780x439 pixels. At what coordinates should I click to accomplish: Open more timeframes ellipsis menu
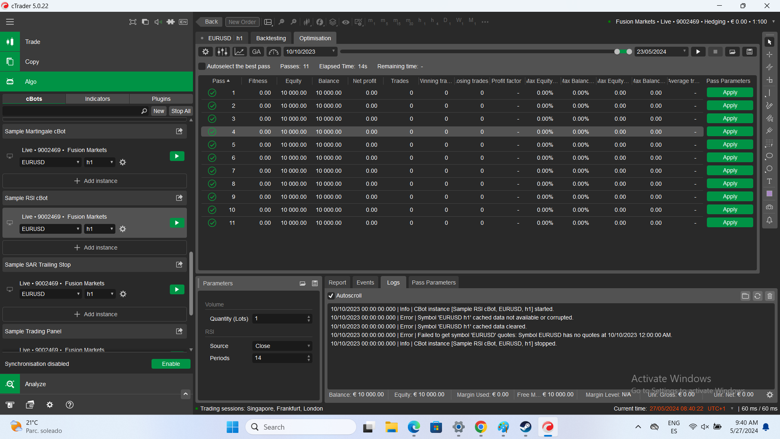click(485, 22)
